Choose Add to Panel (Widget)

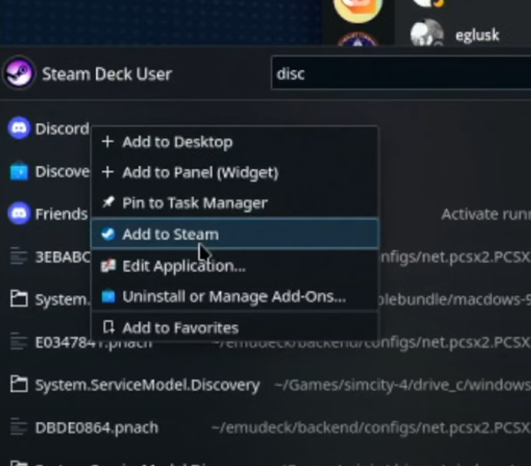(x=234, y=172)
